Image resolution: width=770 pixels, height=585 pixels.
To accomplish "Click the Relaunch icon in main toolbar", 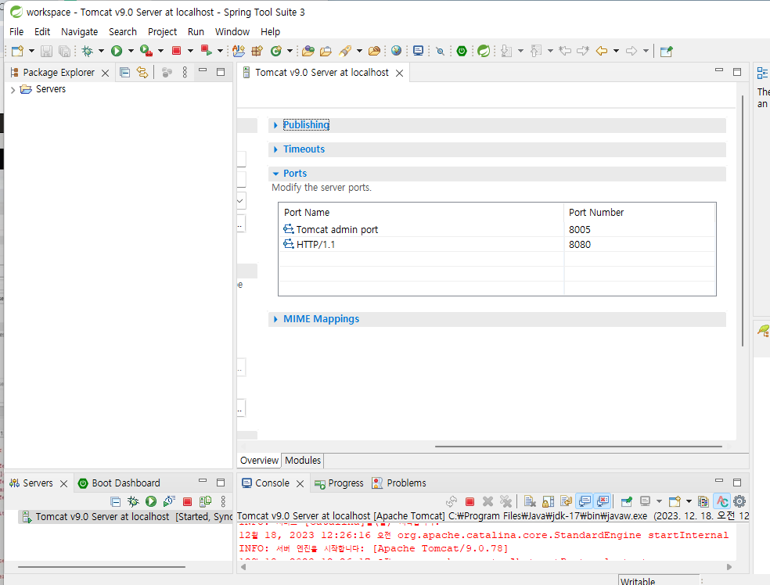I will pos(207,51).
